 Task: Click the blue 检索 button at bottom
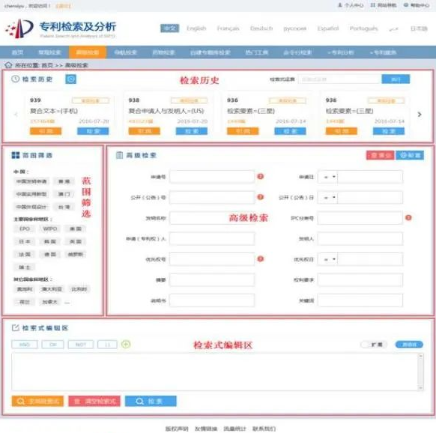(151, 401)
